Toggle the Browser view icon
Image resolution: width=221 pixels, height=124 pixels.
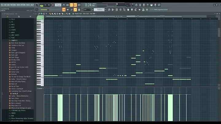(x=124, y=10)
